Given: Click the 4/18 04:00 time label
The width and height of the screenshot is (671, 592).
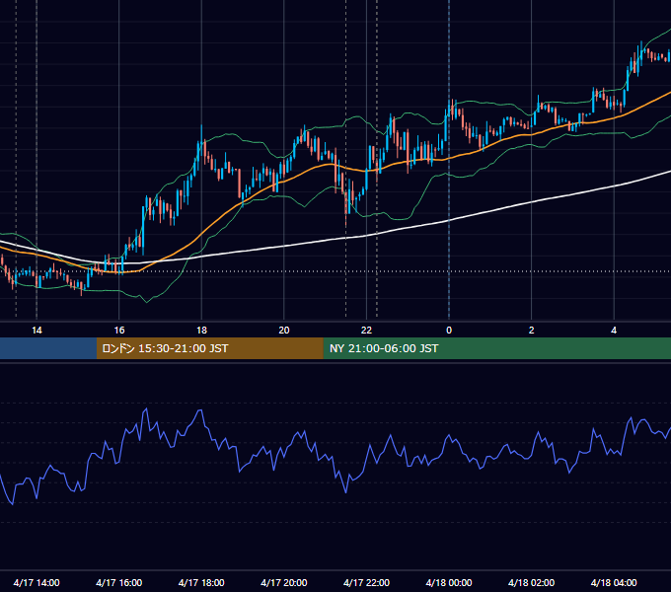Looking at the screenshot, I should (x=614, y=582).
